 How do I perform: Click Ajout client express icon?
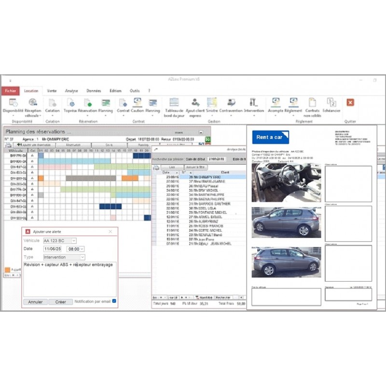point(194,102)
